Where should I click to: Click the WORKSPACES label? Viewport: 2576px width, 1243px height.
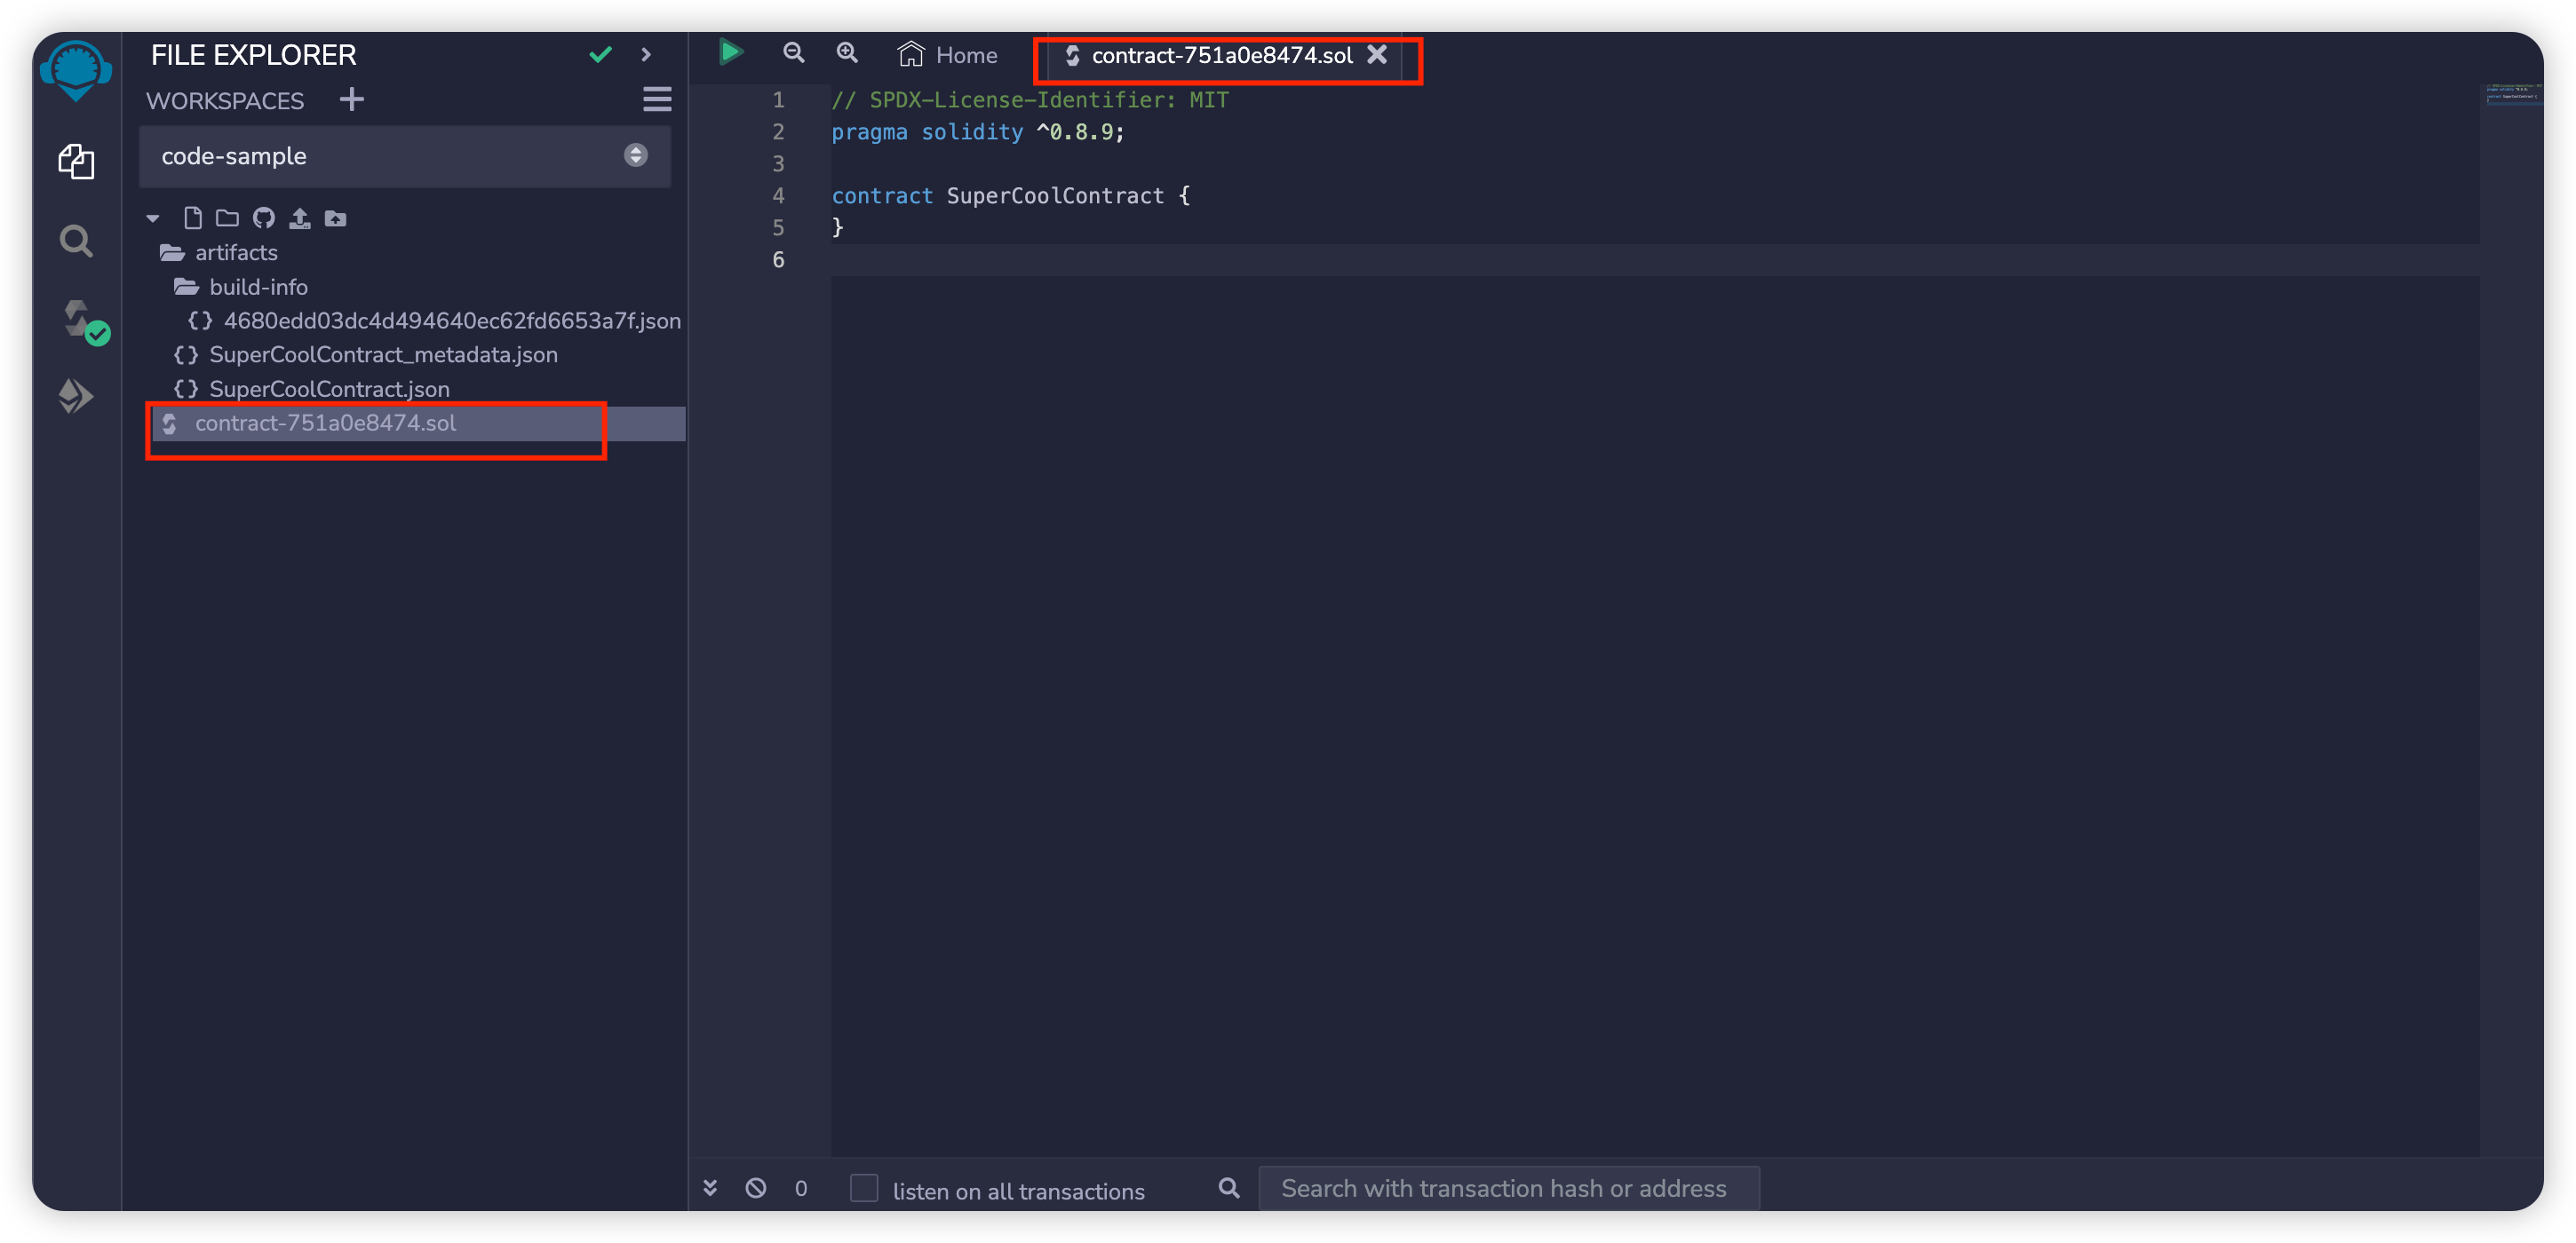(x=225, y=101)
